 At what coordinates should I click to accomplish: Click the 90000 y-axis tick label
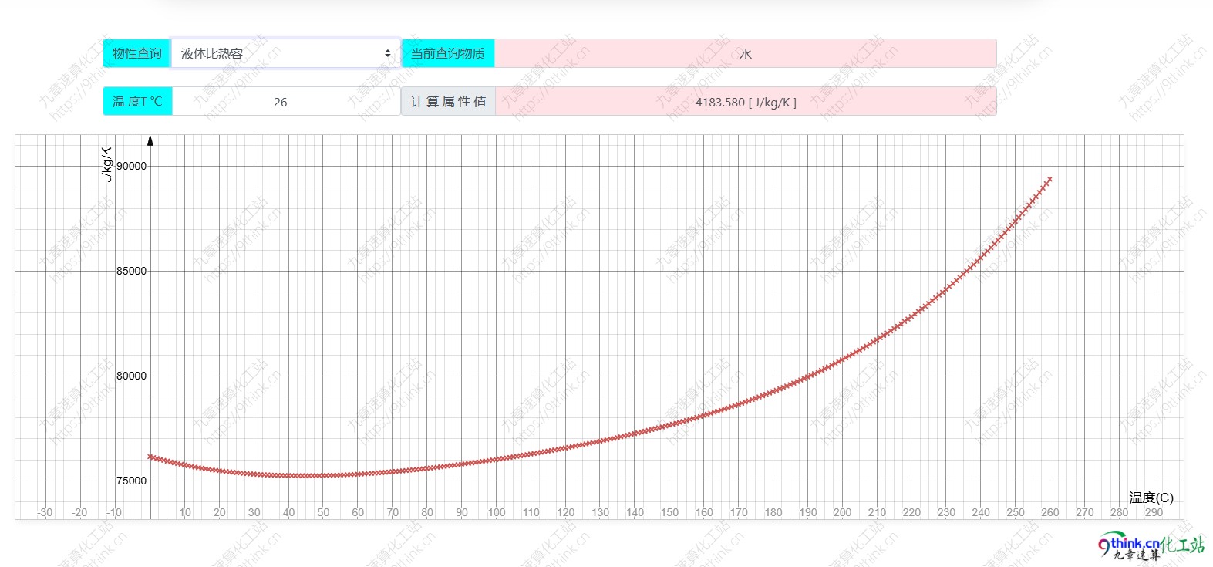click(131, 166)
